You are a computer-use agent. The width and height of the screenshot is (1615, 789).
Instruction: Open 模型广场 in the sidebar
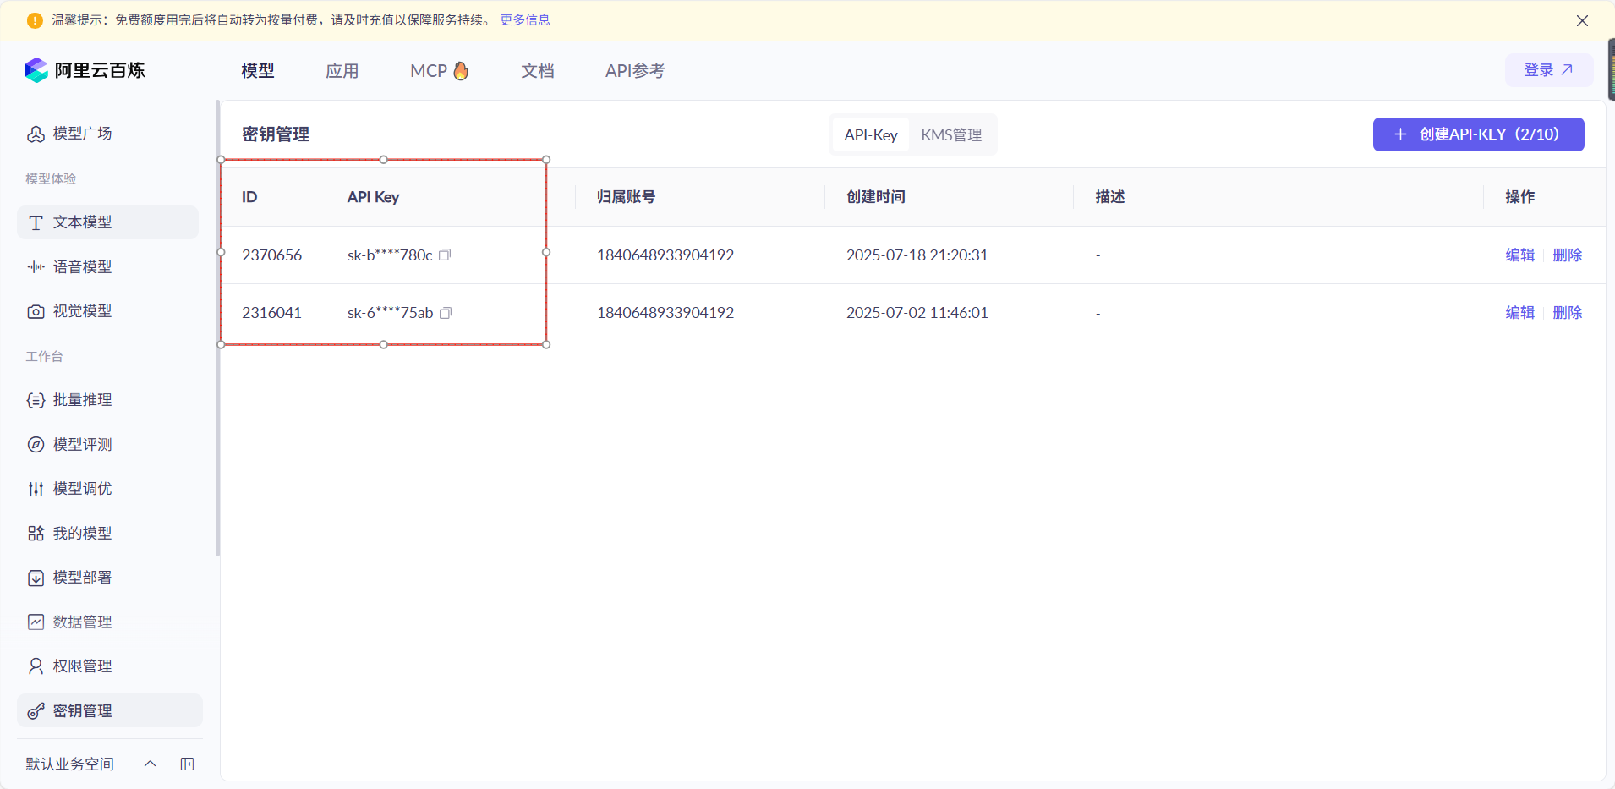(x=82, y=134)
